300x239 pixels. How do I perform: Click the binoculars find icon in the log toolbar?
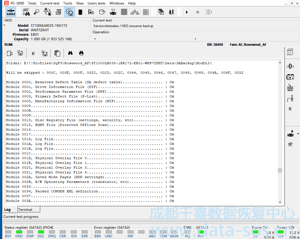click(70, 53)
